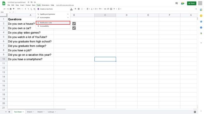Format selection as currency

(25, 9)
